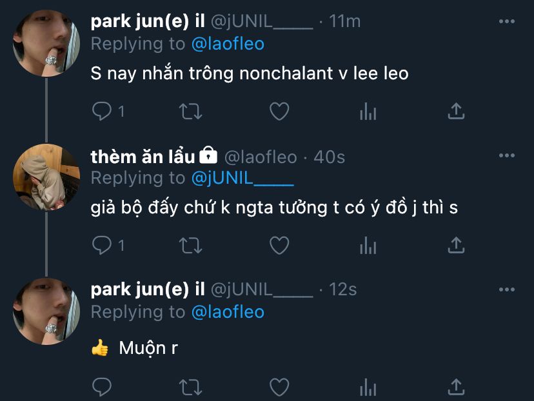
Task: Retweet the 'giả bộ đấy chứ' tweet
Action: pyautogui.click(x=190, y=245)
